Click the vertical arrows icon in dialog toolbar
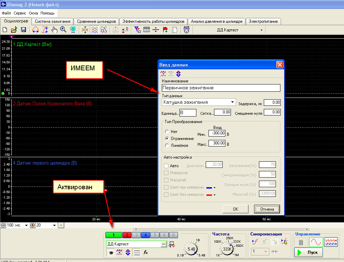This screenshot has height=262, width=344. pos(178,74)
